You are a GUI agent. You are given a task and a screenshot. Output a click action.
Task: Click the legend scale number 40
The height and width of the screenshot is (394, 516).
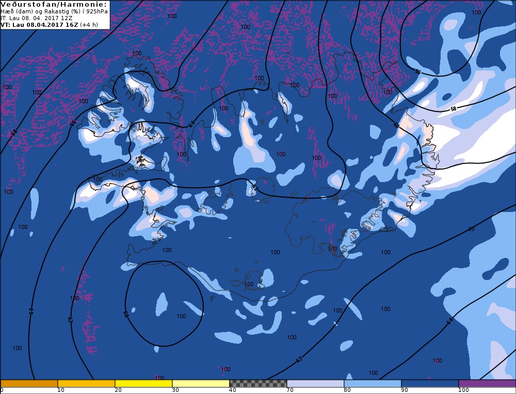[x=233, y=390]
